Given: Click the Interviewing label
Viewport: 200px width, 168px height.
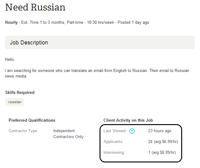Looking at the screenshot, I should (114, 152).
